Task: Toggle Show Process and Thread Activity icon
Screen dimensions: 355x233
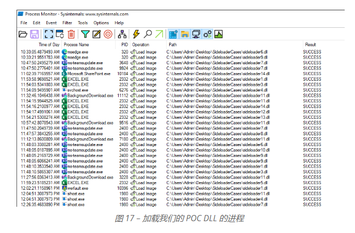Action: click(207, 34)
